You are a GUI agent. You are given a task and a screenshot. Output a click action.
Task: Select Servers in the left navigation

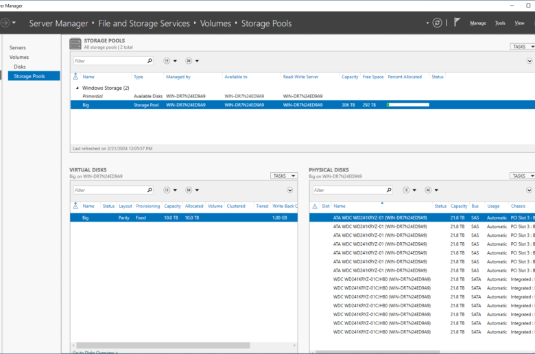(17, 47)
